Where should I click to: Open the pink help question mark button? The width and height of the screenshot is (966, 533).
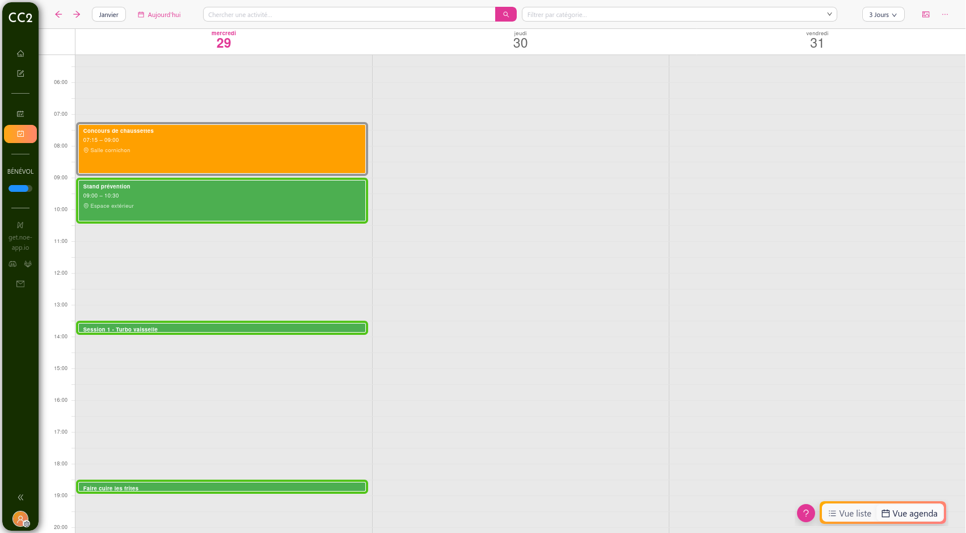[805, 513]
